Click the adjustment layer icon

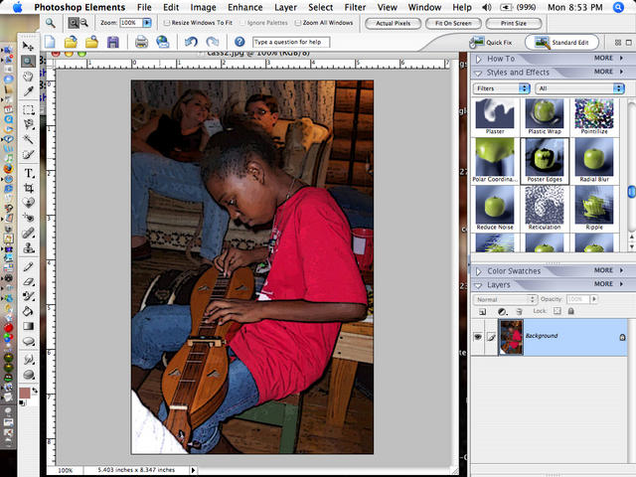tap(502, 311)
